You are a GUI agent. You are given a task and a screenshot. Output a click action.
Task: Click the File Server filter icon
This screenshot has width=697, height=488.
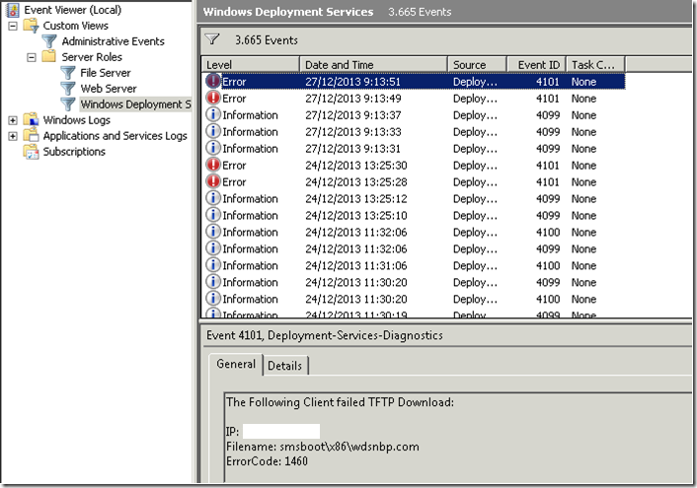(x=67, y=73)
